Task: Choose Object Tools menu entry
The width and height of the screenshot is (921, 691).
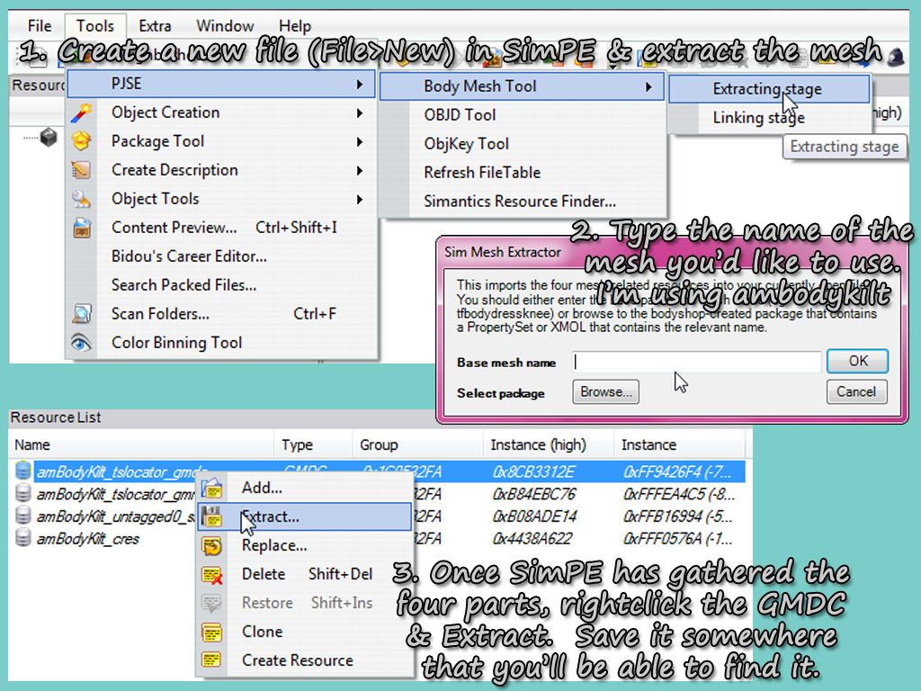Action: click(x=221, y=199)
